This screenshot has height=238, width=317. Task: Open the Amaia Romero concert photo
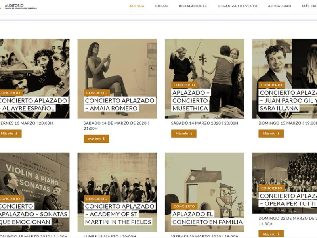(x=117, y=63)
